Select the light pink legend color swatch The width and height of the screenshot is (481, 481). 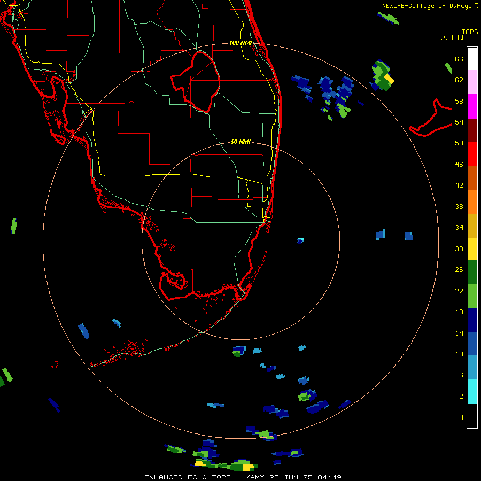pyautogui.click(x=472, y=82)
